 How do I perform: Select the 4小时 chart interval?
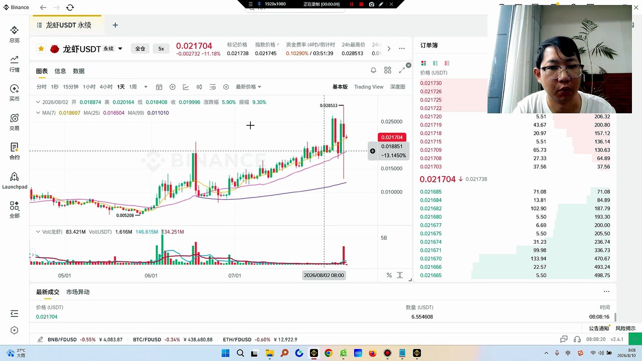pos(106,87)
